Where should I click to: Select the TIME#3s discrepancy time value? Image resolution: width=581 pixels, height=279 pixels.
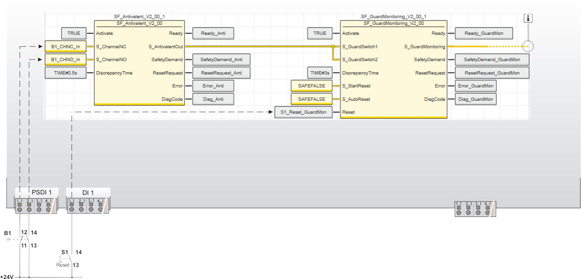[x=320, y=73]
